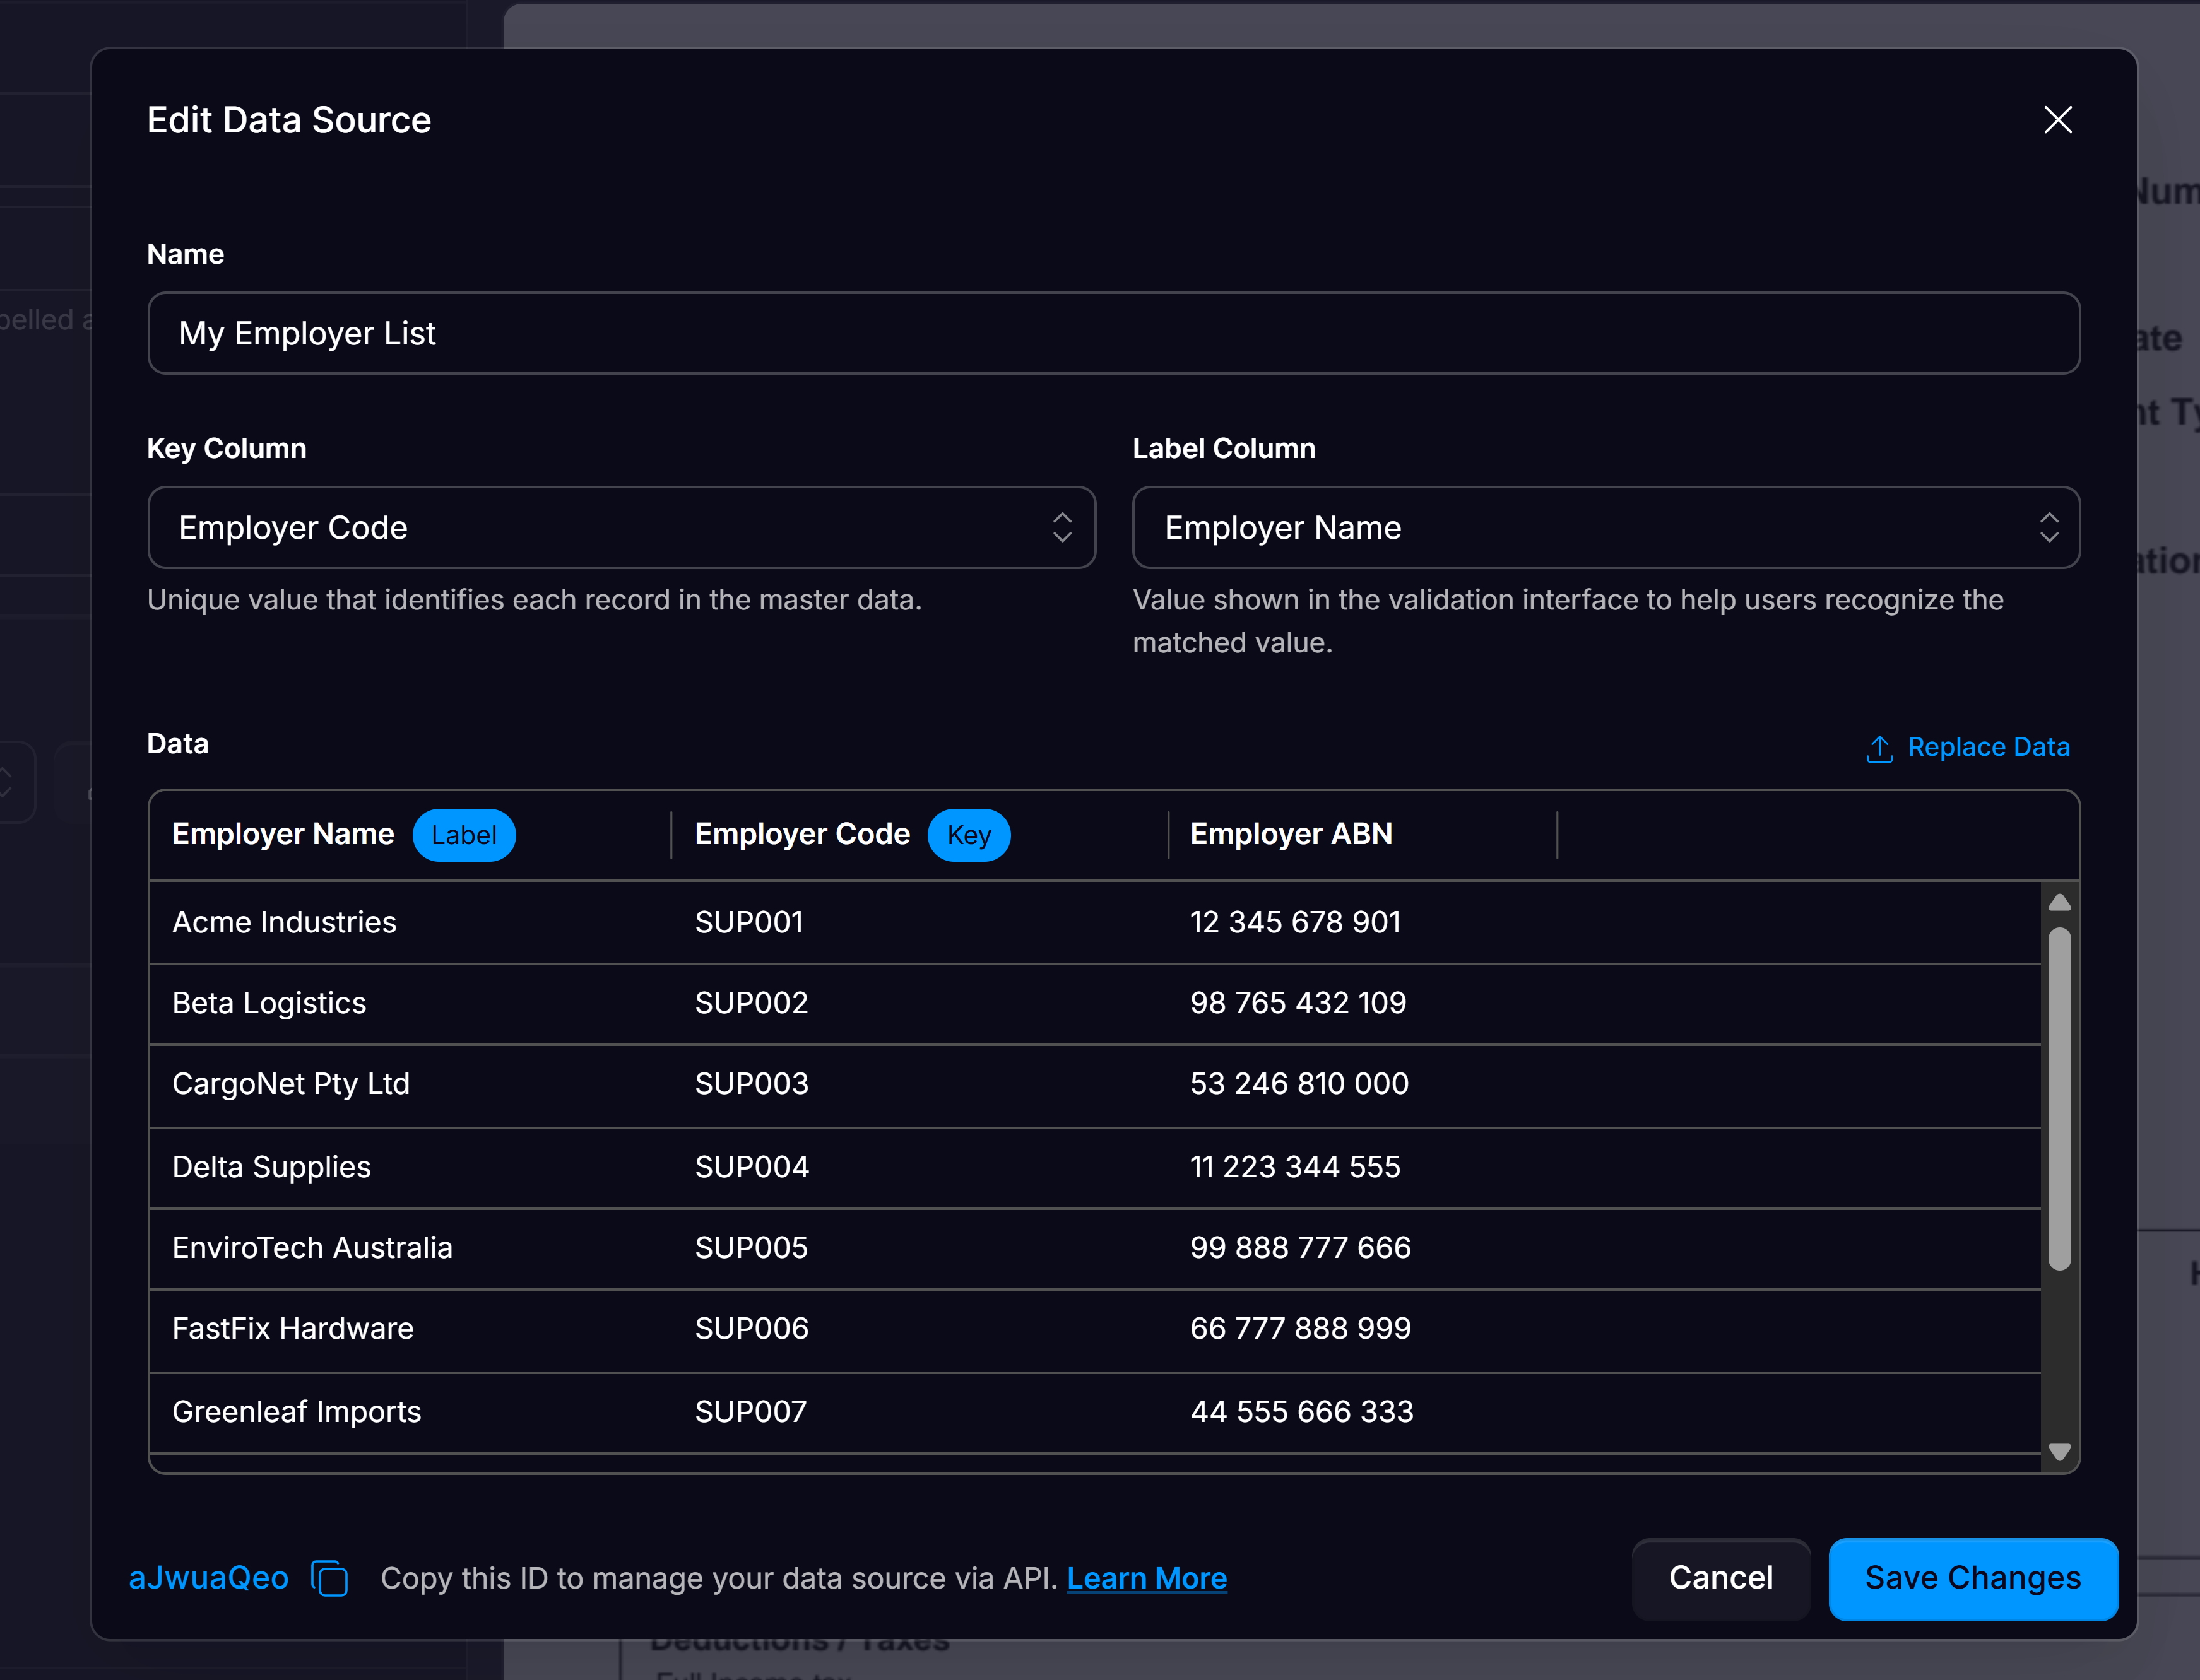Click the Replace Data link

[1988, 747]
